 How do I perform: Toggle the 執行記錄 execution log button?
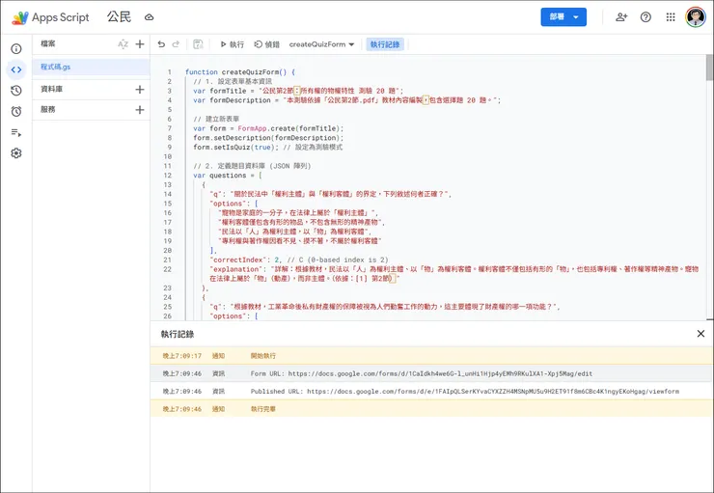385,44
